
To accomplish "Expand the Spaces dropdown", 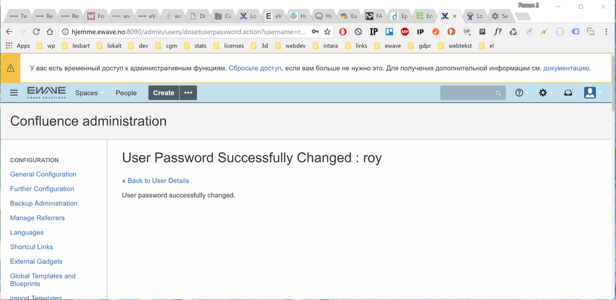I will (89, 93).
